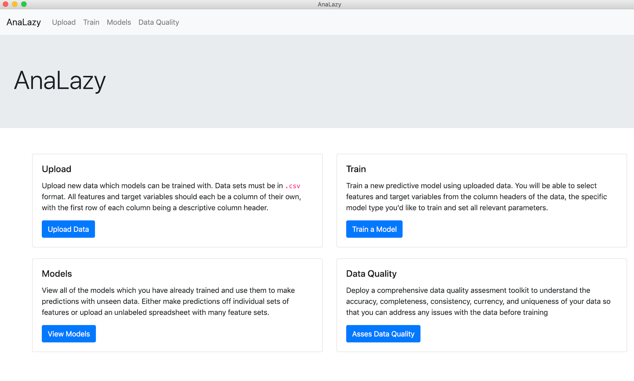634x381 pixels.
Task: Close the AnaLazy window
Action: 5,4
